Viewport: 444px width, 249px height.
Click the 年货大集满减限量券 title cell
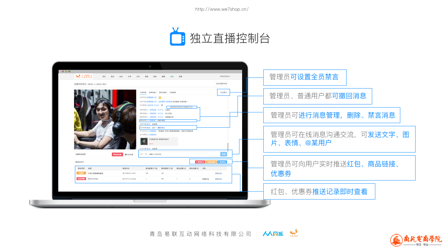(95, 173)
